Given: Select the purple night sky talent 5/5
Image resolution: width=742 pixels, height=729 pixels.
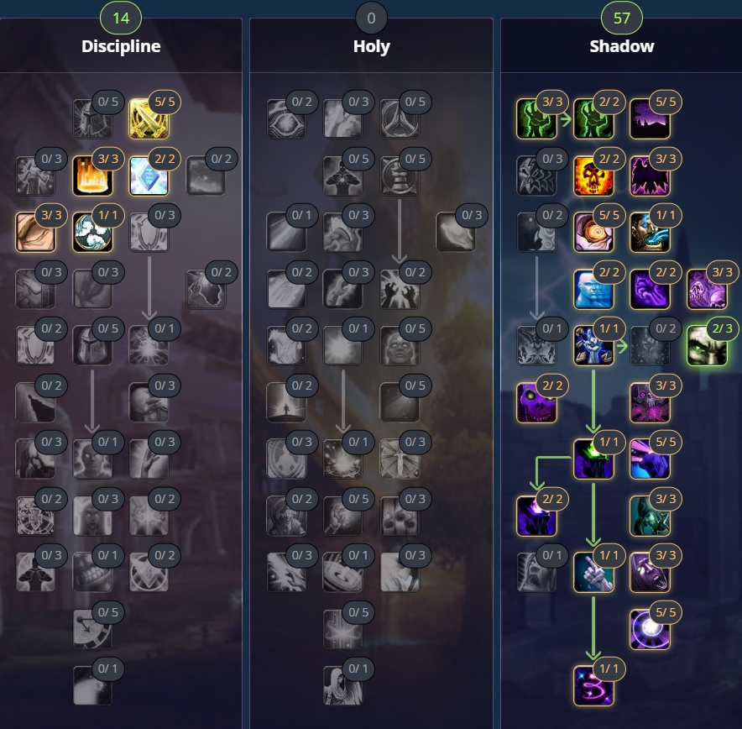Looking at the screenshot, I should [x=650, y=118].
